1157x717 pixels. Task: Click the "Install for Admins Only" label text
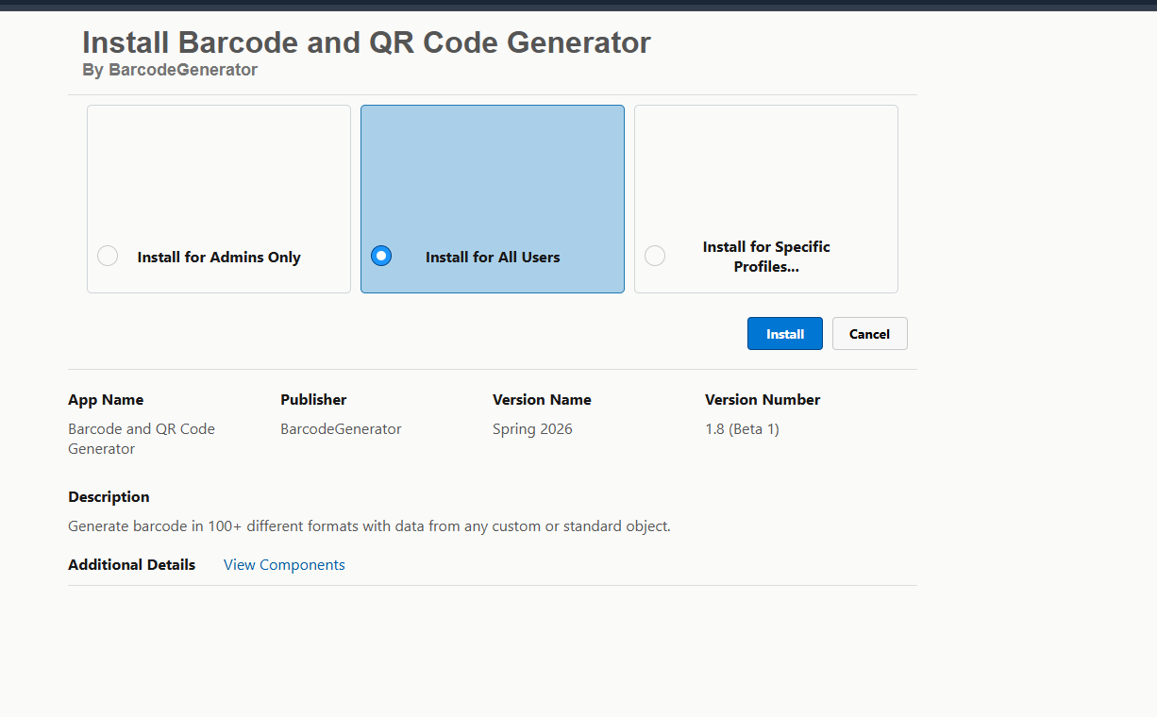(219, 258)
